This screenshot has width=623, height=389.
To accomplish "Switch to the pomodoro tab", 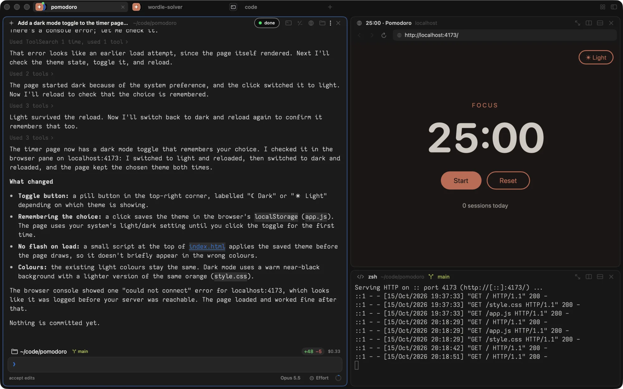I will [x=80, y=7].
